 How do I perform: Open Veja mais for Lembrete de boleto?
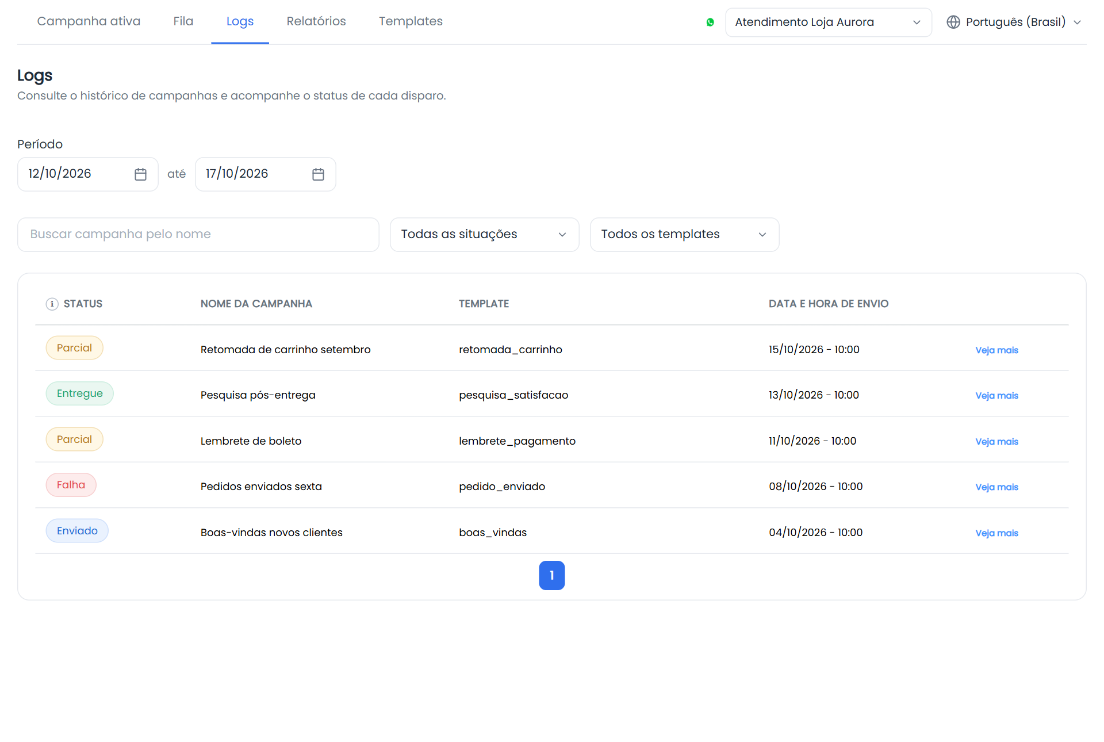coord(996,442)
